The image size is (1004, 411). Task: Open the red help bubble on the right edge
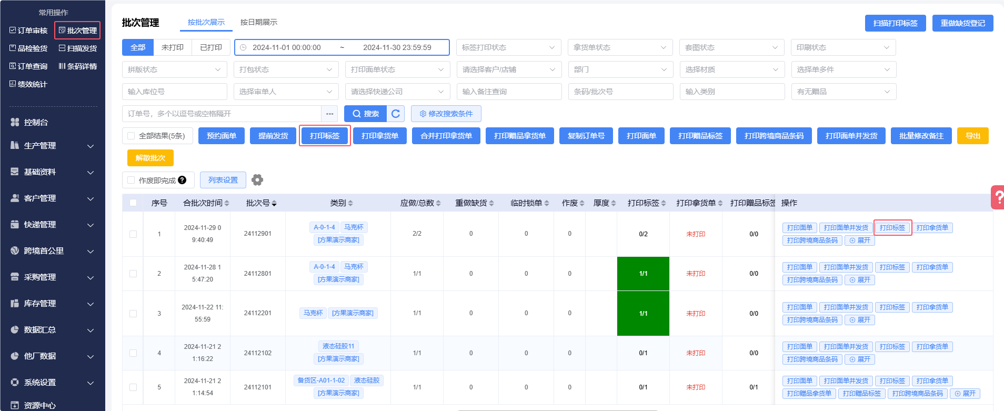point(998,197)
